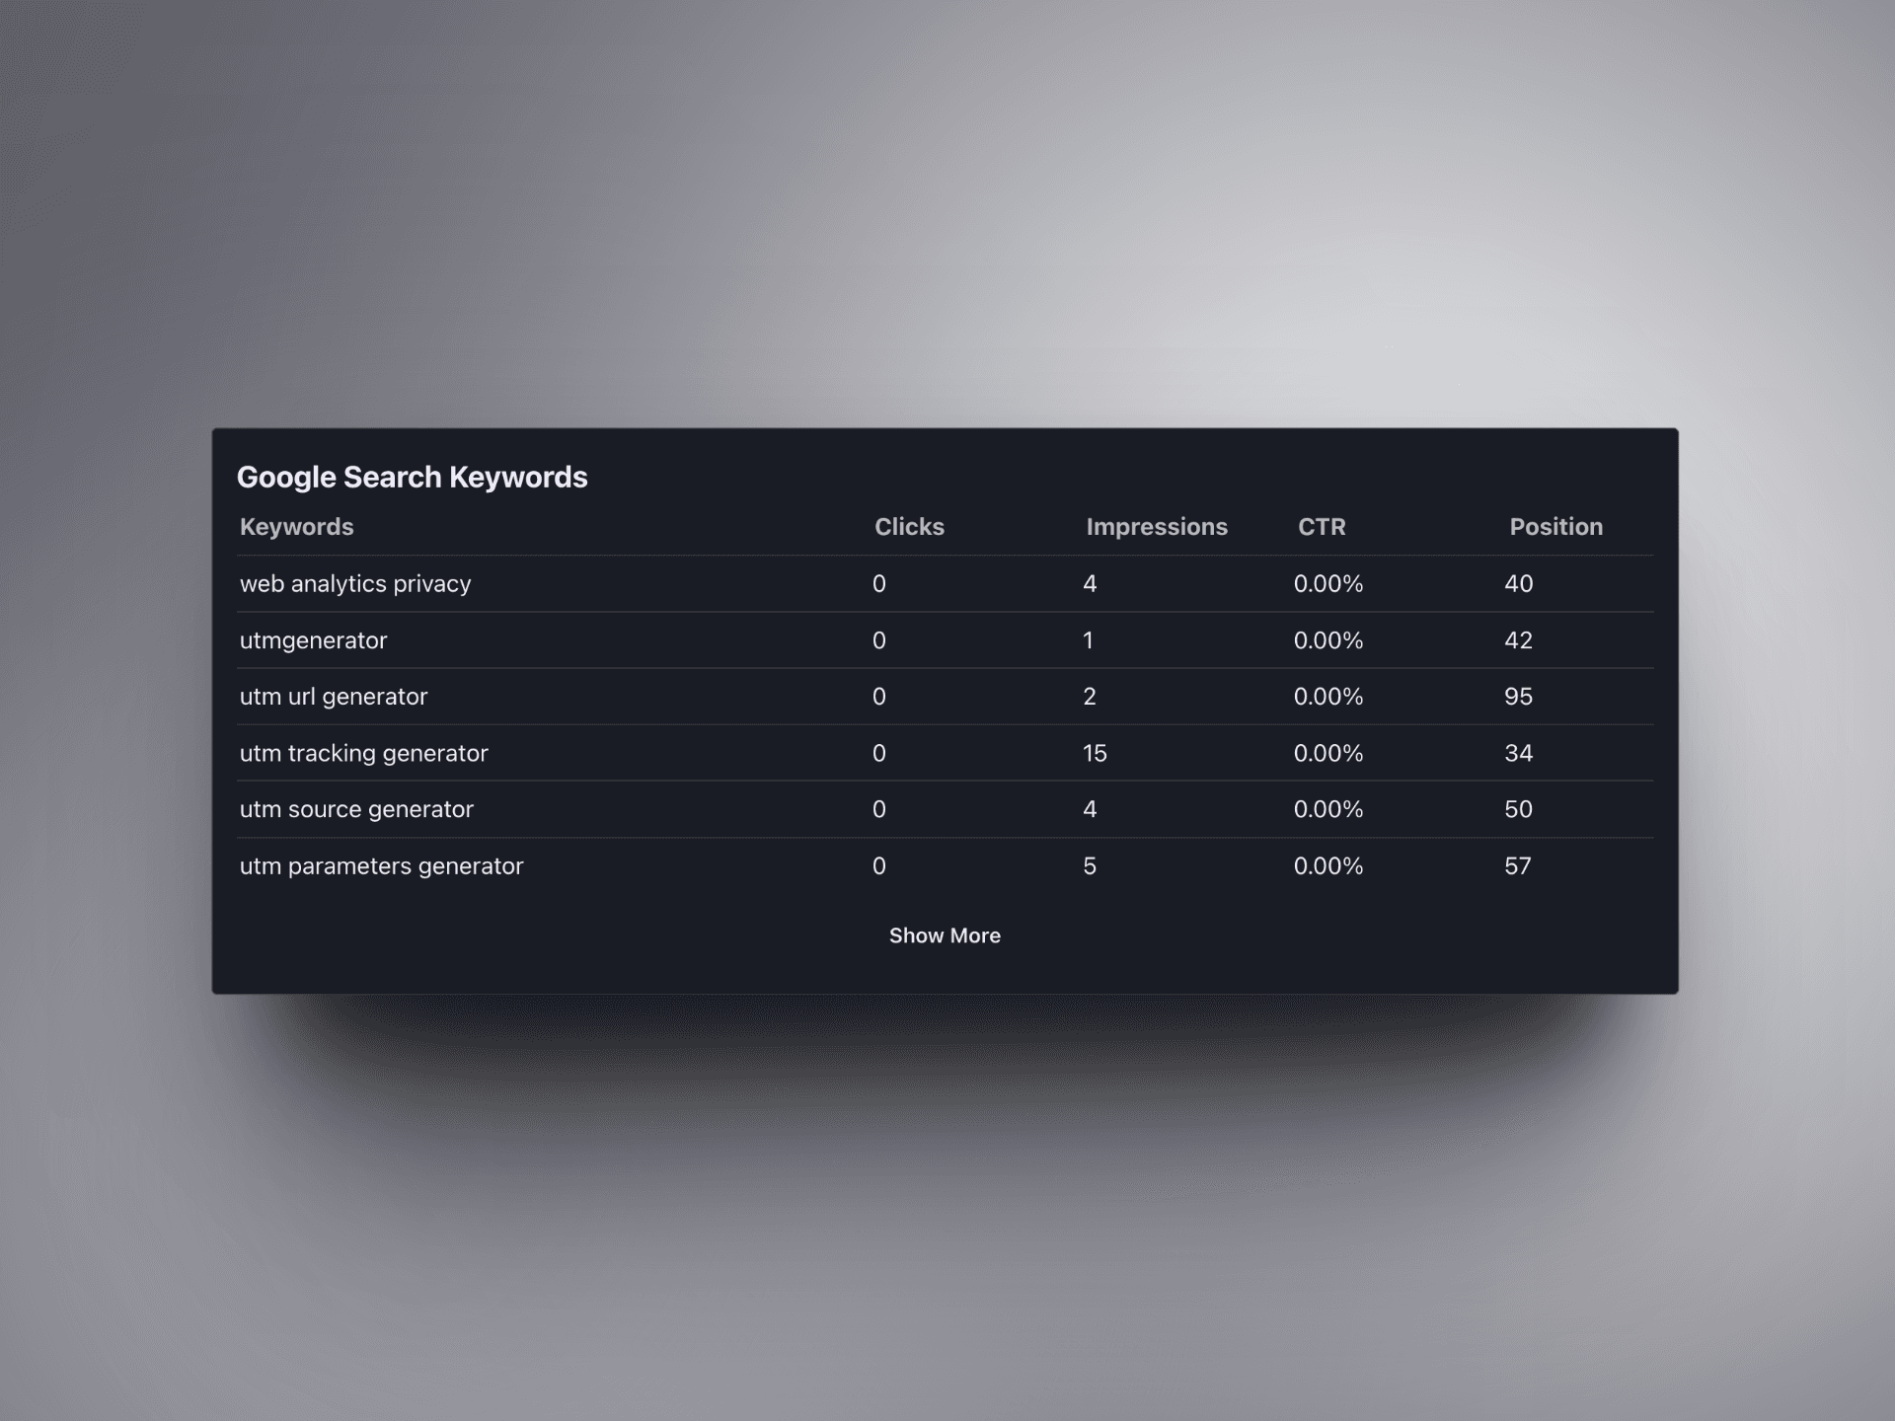
Task: Click impressions value 4 for utm source generator
Action: [x=1090, y=809]
